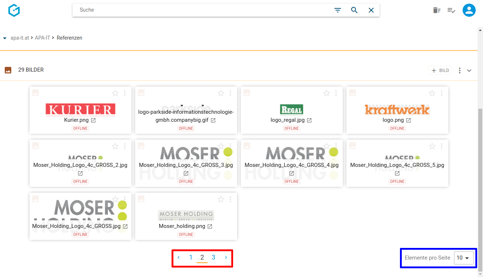Star Moser_Holding_Logo_4c_GROSS_2.jpg
This screenshot has height=277, width=483.
pos(115,146)
